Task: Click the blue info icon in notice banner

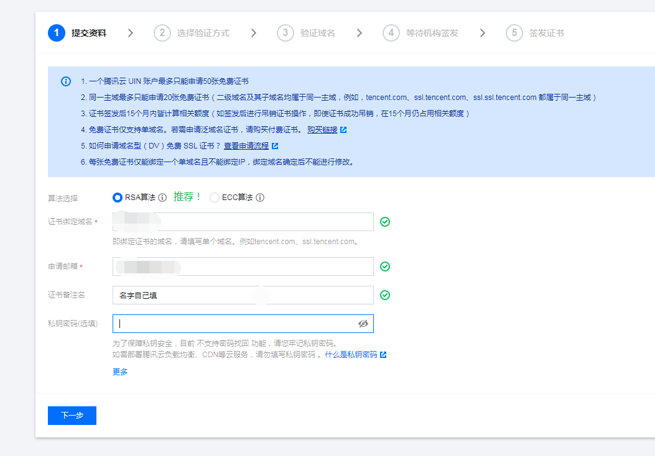Action: [x=66, y=81]
